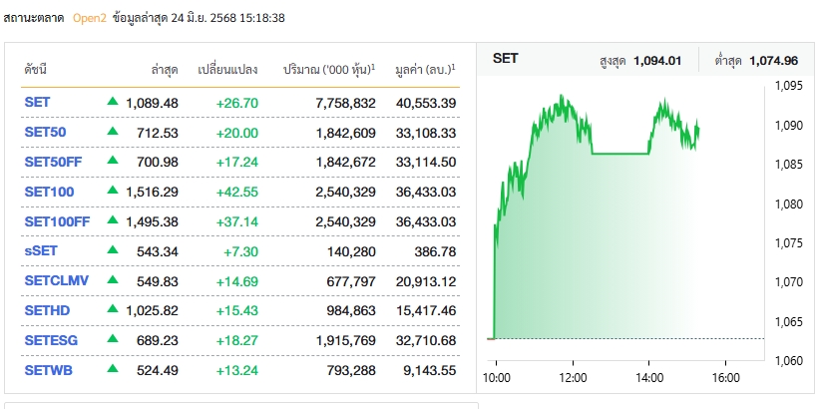Click the เปลี่ยนแปลง column header

(x=227, y=70)
